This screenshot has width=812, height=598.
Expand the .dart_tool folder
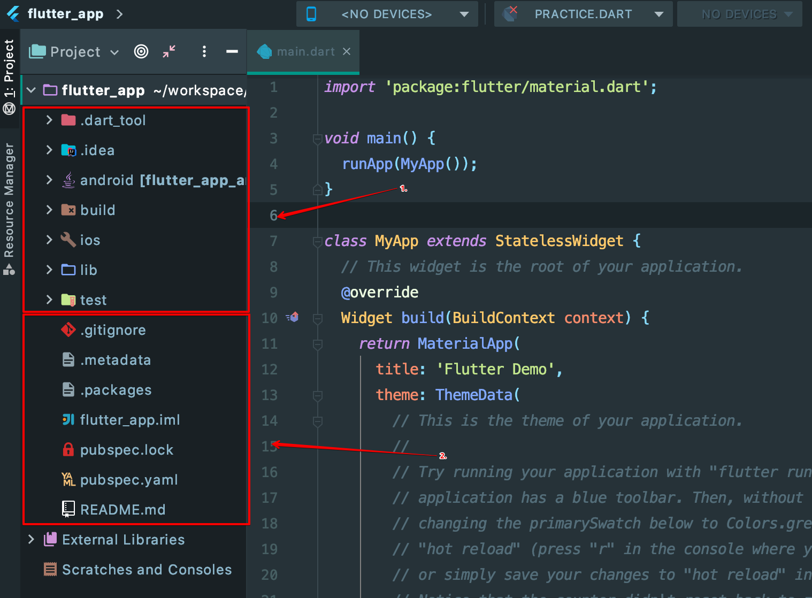pos(49,120)
